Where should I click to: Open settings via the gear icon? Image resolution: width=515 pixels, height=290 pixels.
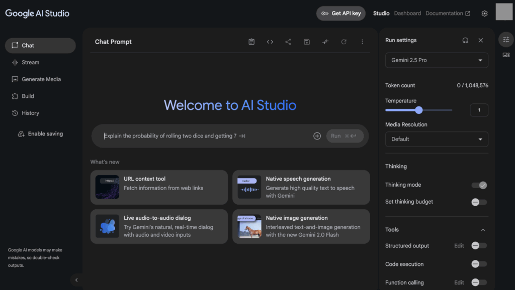click(484, 14)
